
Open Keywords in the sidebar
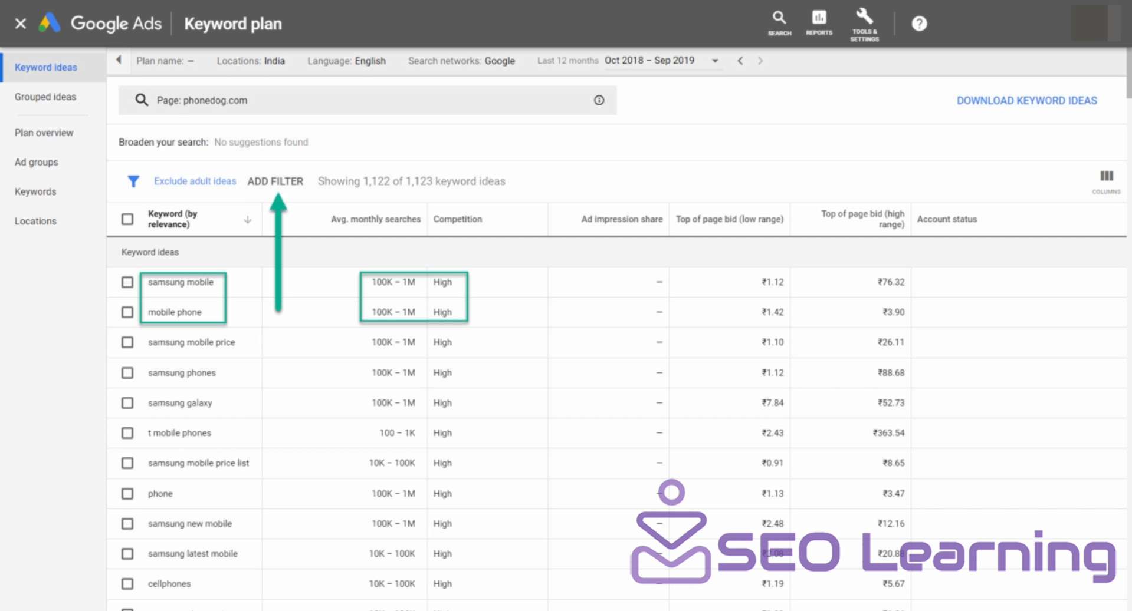(35, 191)
